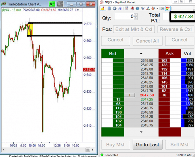Click the green Connected status indicator

pyautogui.click(x=102, y=155)
